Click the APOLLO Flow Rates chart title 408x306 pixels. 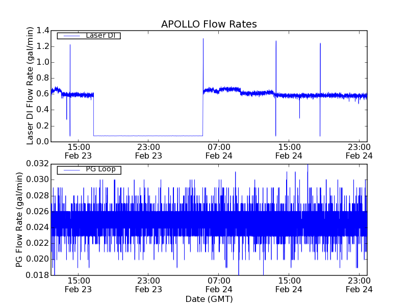209,24
